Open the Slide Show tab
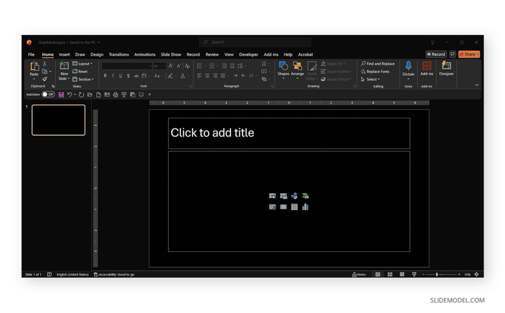Viewport: 505px width, 313px height. [171, 55]
